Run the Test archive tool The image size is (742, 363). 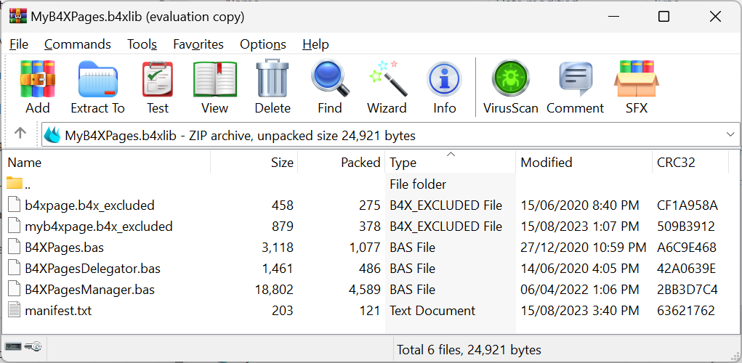[157, 87]
